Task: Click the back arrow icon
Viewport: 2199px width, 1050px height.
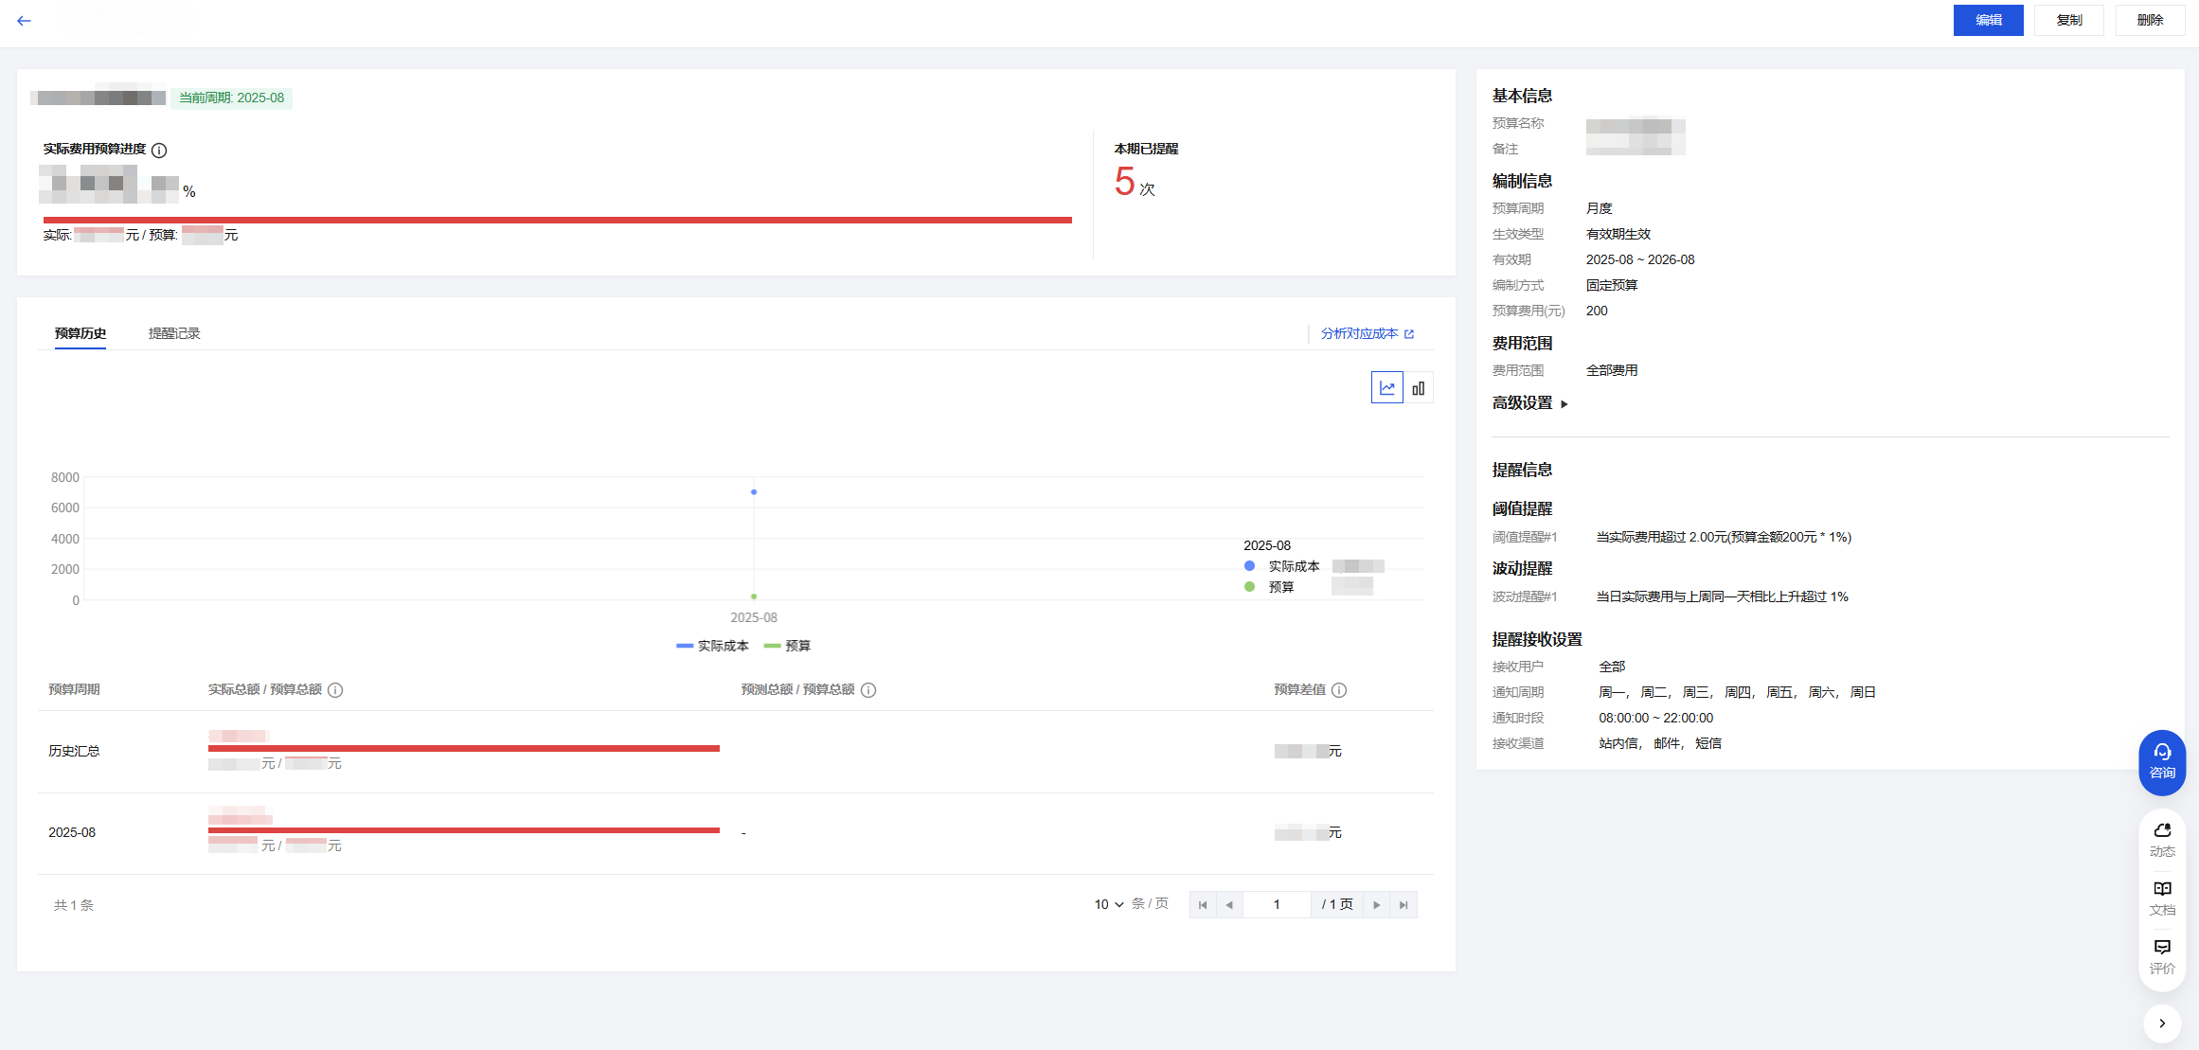Action: 24,20
